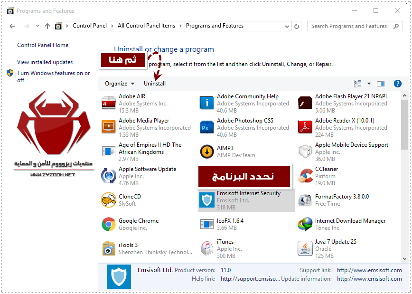The width and height of the screenshot is (412, 294).
Task: Expand chevron after All Control Panel Items
Action: point(180,26)
